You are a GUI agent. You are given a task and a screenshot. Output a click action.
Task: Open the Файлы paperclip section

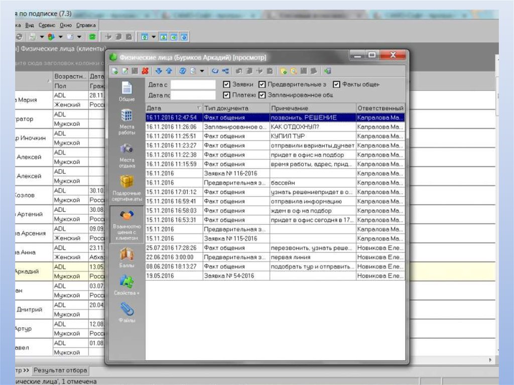point(126,312)
